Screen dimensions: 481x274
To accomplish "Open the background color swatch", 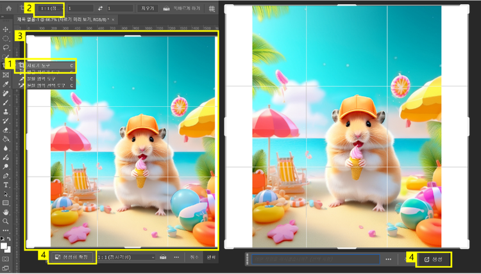I will click(x=8, y=250).
